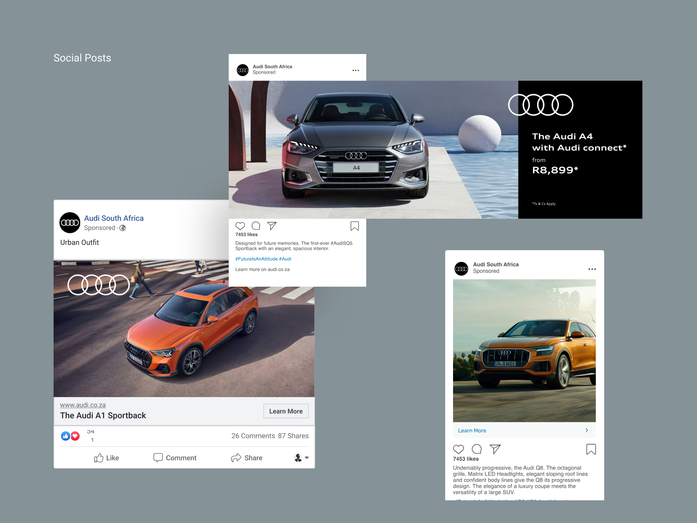Click the Audi South Africa name on the A4 post
The image size is (697, 523).
(x=272, y=67)
